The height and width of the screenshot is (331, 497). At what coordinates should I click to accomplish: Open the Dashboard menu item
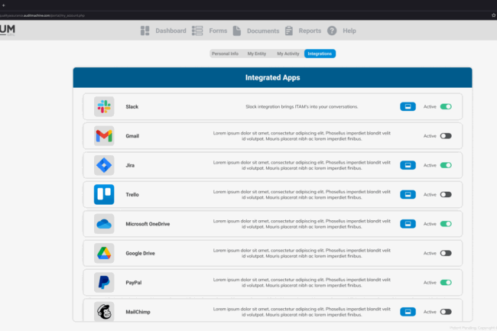[164, 31]
